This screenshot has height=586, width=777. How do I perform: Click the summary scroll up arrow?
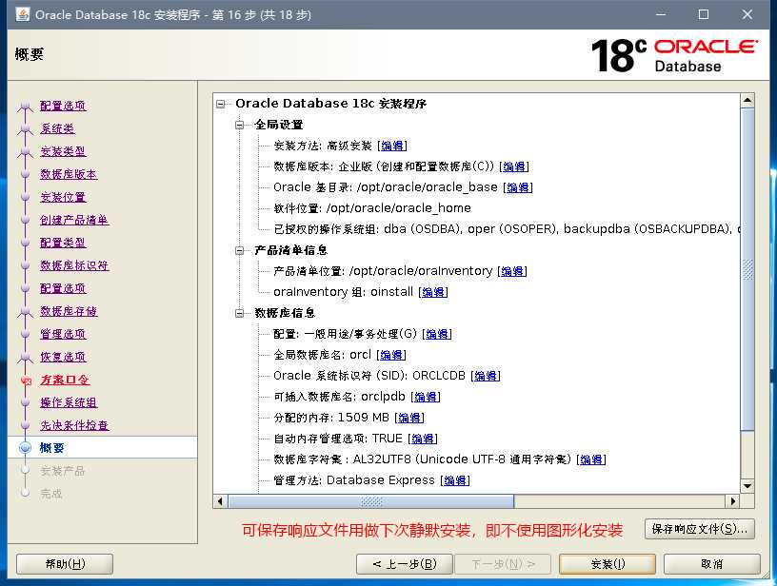click(747, 101)
